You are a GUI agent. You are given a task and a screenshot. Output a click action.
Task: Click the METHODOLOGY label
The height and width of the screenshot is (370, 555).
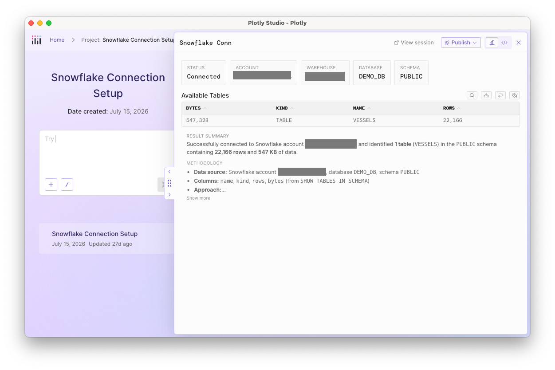point(205,163)
